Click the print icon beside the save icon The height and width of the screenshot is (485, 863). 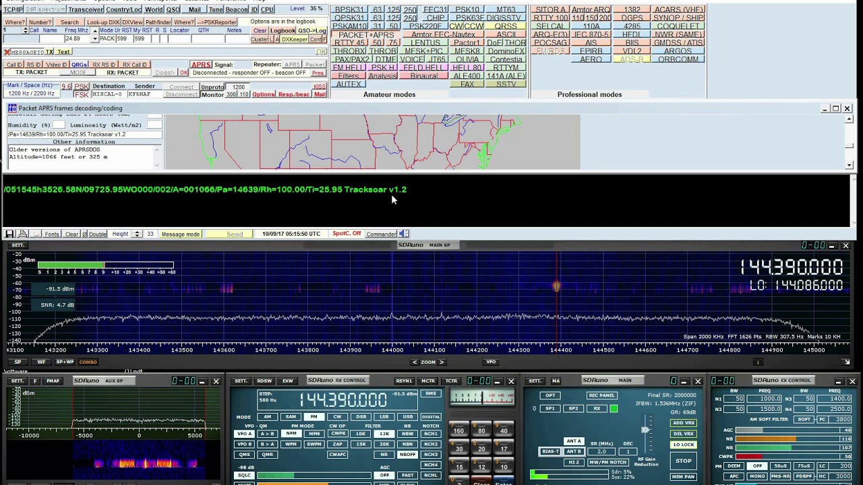click(x=22, y=234)
